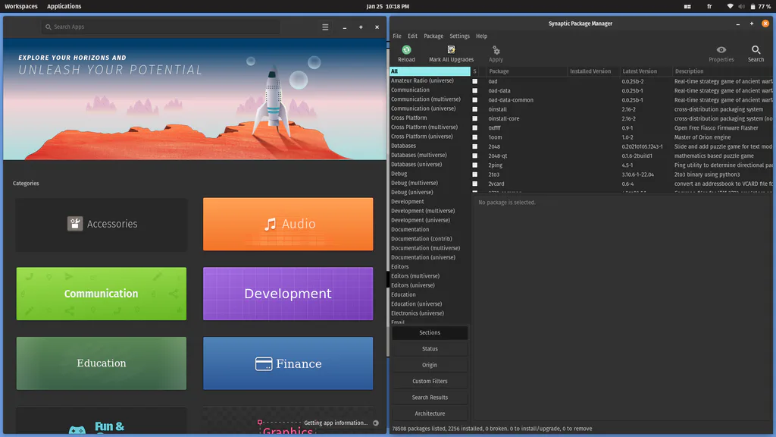Click the Wi-Fi icon in top panel

(730, 6)
